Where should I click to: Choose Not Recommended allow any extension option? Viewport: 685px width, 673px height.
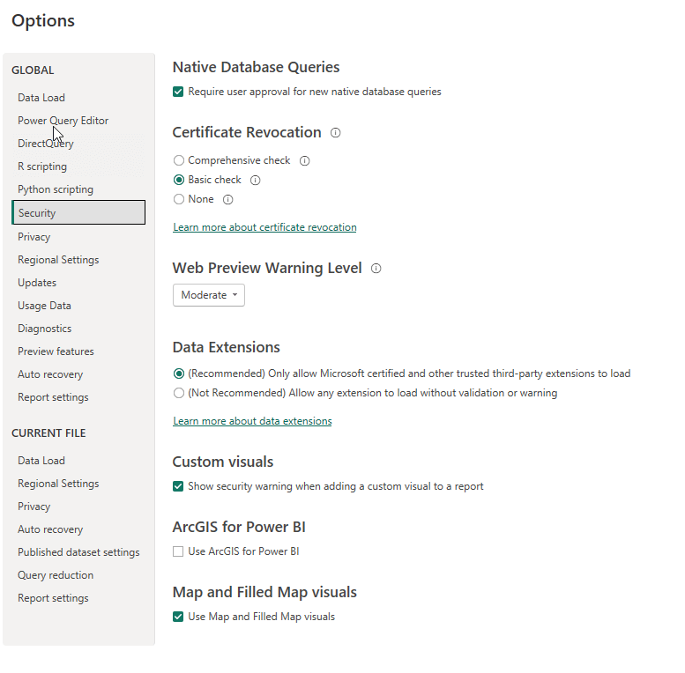[179, 393]
